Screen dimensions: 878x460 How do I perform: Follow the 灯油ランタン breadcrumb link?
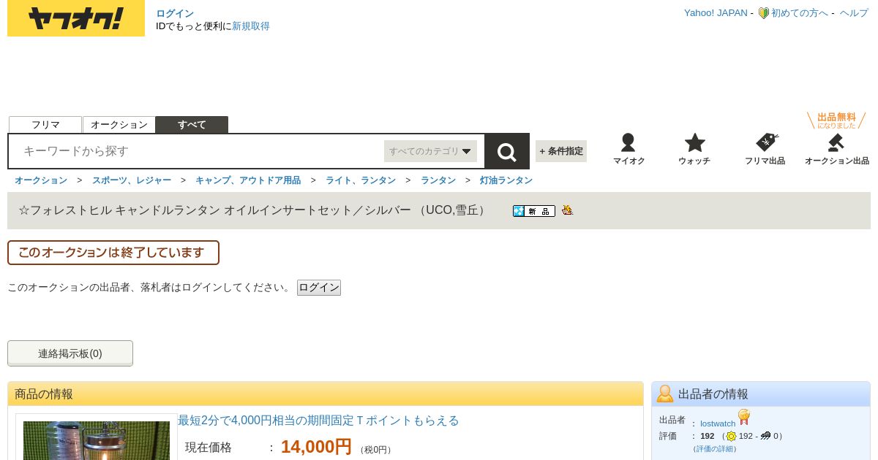(x=506, y=180)
